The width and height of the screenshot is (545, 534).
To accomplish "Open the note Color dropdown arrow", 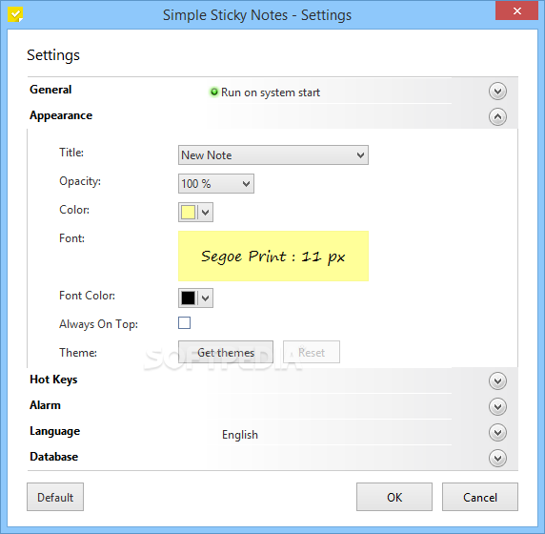I will (x=206, y=213).
